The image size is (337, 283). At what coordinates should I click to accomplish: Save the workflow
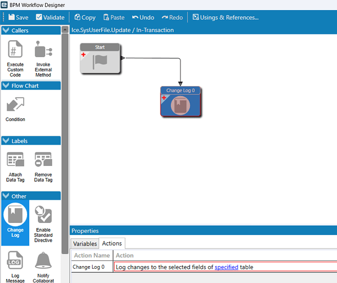click(19, 17)
